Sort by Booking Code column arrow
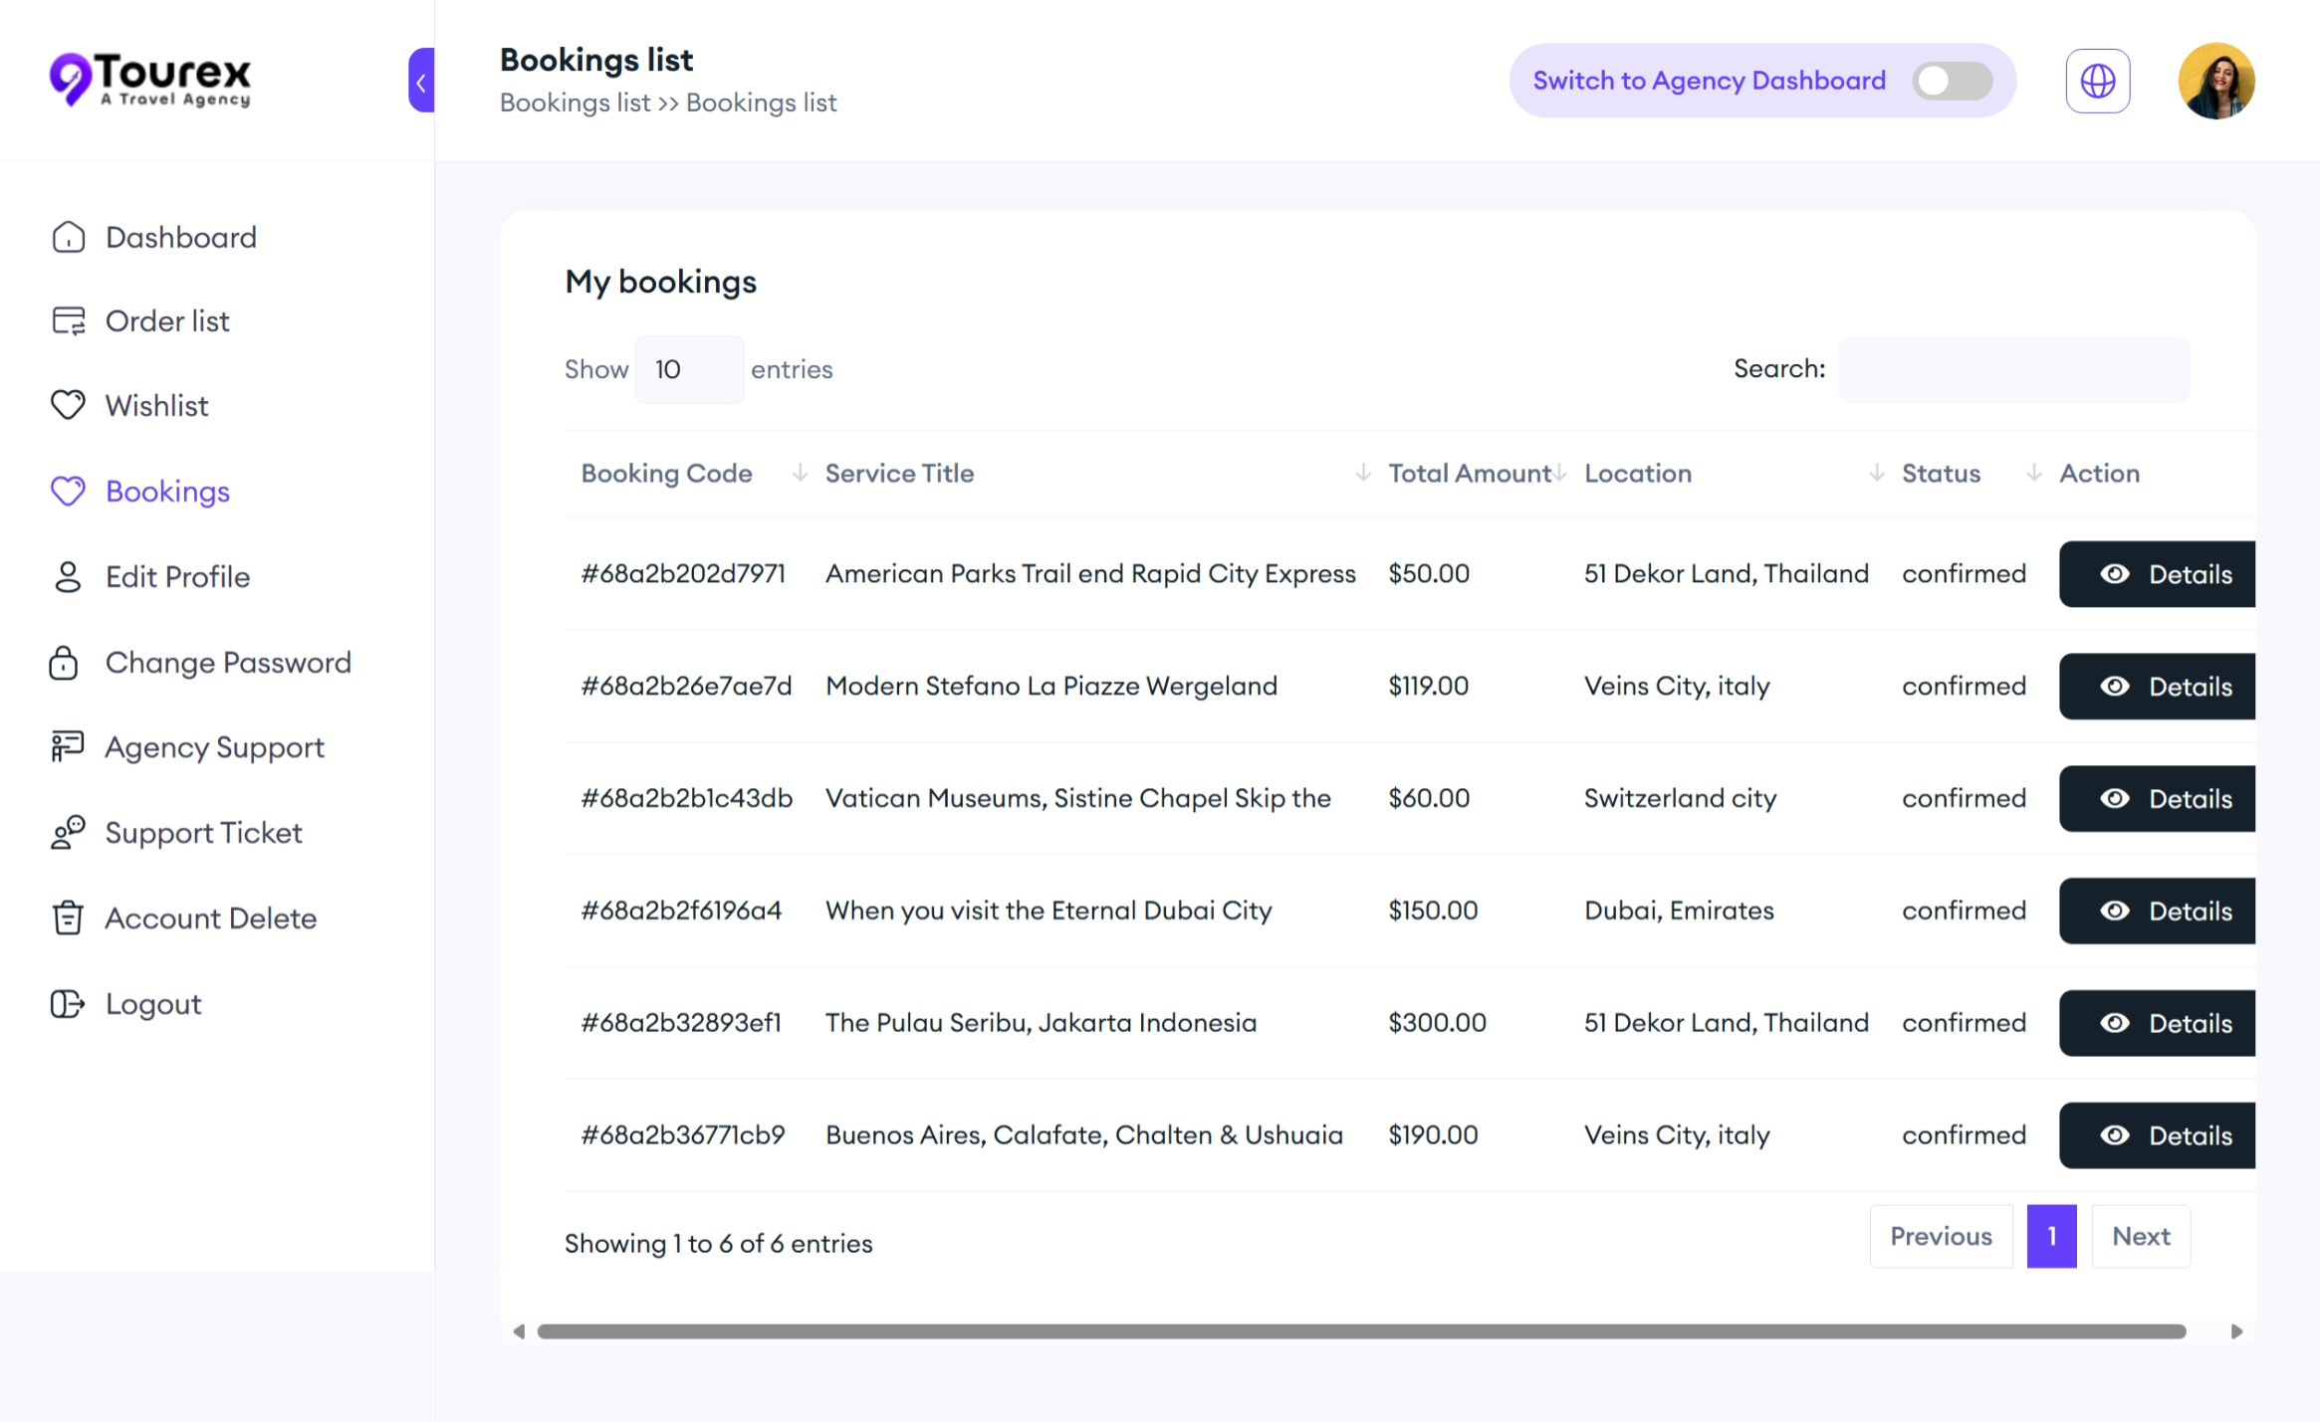The width and height of the screenshot is (2320, 1422). pyautogui.click(x=799, y=473)
